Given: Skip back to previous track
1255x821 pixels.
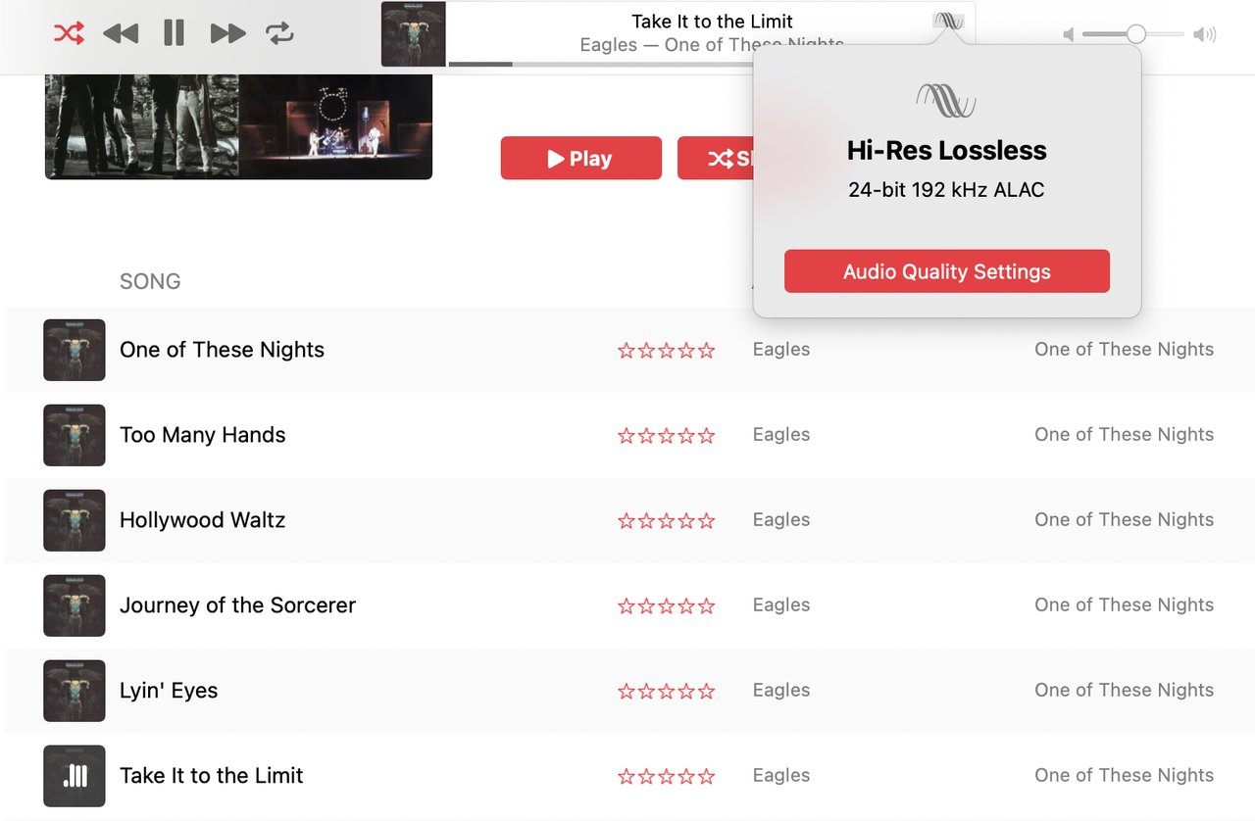Looking at the screenshot, I should (x=121, y=33).
